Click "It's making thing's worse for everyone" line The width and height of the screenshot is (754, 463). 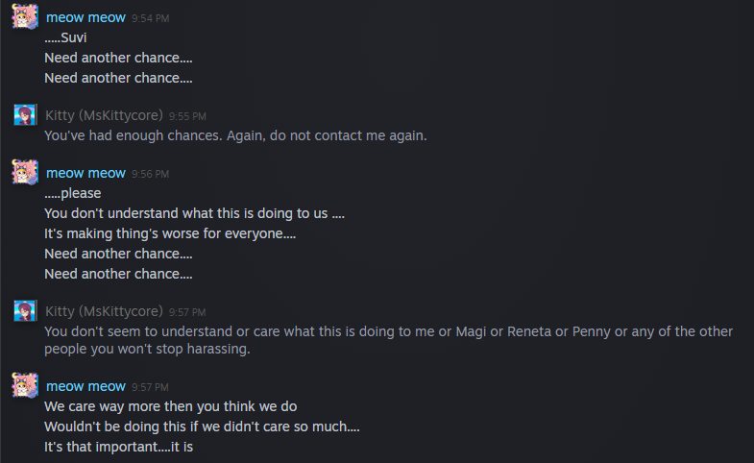point(170,233)
